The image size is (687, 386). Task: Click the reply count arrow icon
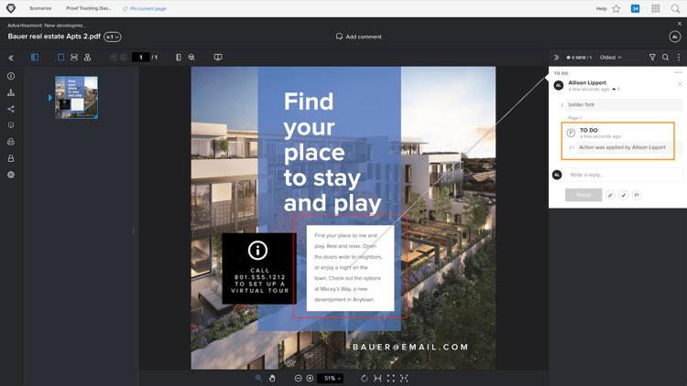pyautogui.click(x=616, y=90)
